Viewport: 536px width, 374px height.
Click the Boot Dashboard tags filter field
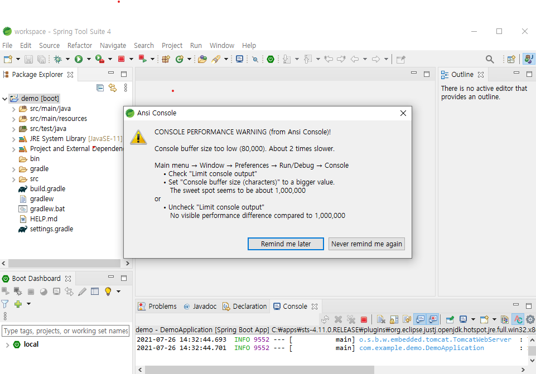66,331
